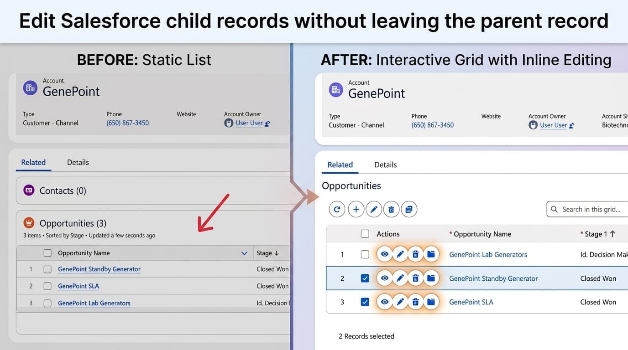The image size is (628, 350).
Task: Click the Account Owner avatar in the AFTER panel
Action: (533, 125)
